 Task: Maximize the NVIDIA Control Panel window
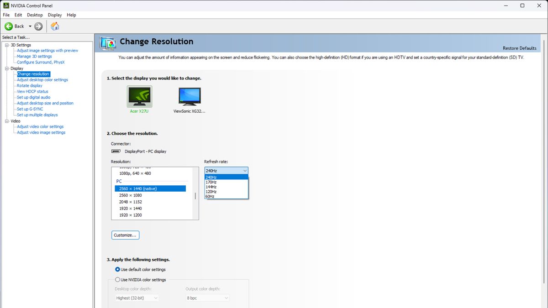[522, 5]
